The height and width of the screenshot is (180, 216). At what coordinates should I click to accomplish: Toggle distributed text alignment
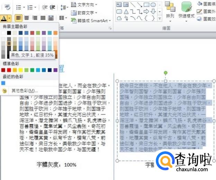[x=51, y=18]
